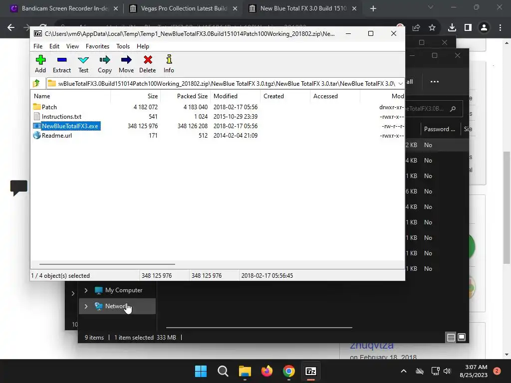Choose the Move toolbar icon
This screenshot has height=383, width=511.
point(126,64)
